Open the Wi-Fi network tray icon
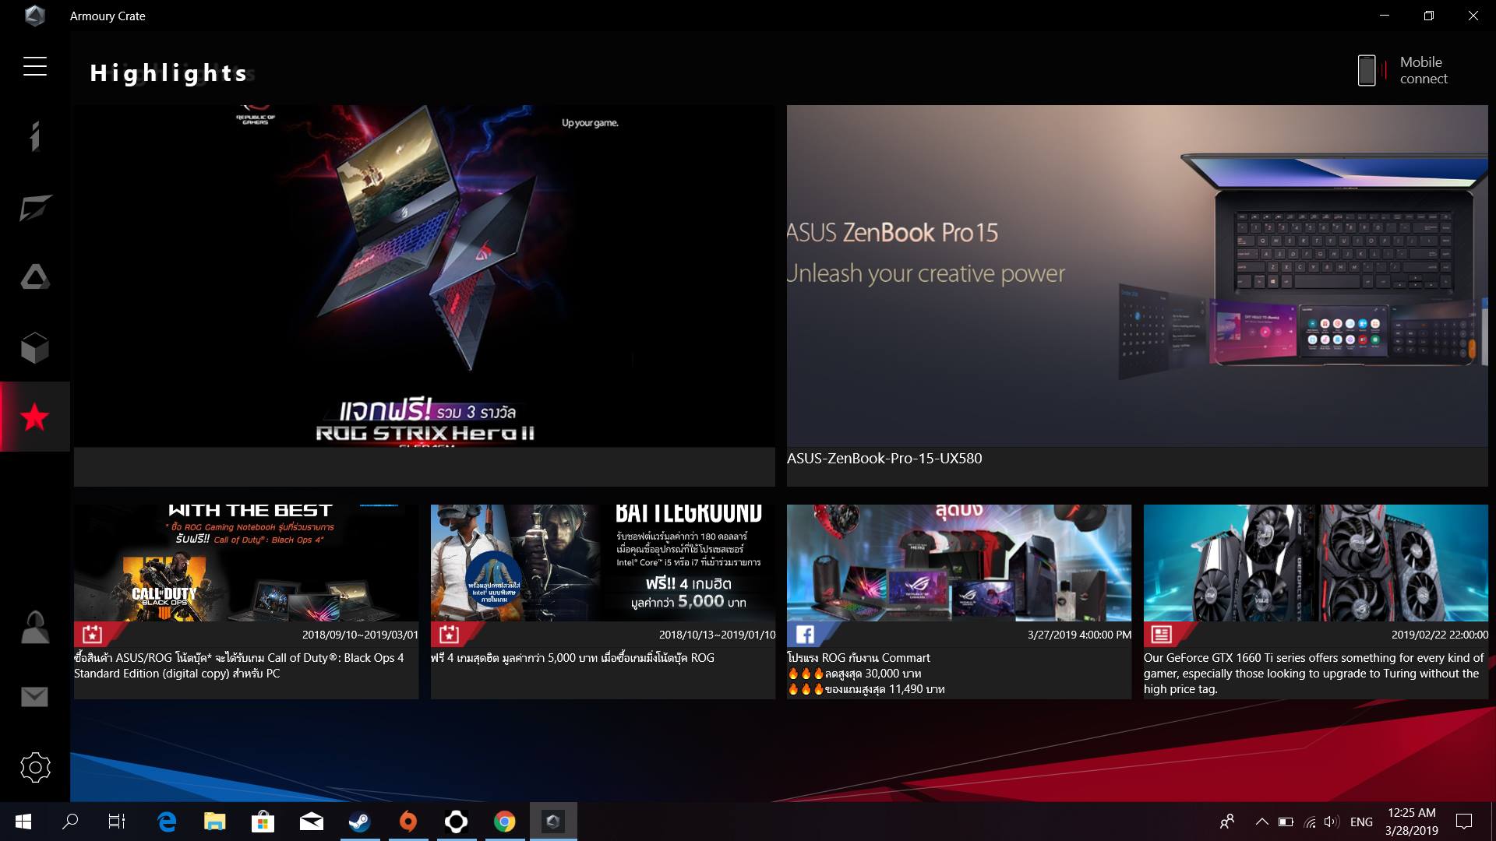This screenshot has width=1496, height=841. tap(1310, 822)
